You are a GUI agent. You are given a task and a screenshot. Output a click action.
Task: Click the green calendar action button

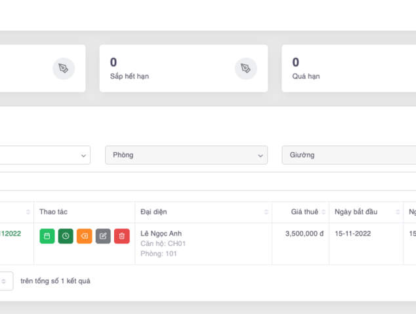[x=47, y=236]
